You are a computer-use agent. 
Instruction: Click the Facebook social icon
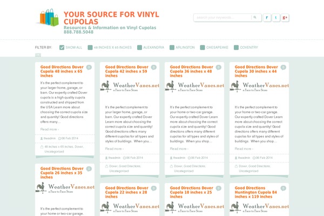[x=267, y=18]
